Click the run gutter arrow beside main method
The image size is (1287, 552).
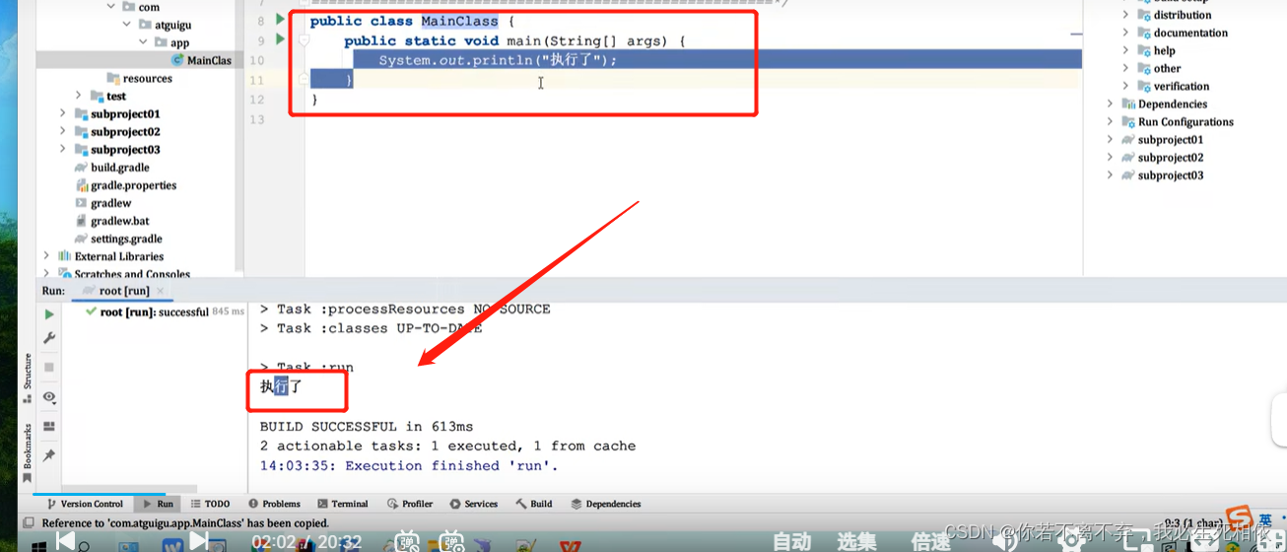click(280, 39)
